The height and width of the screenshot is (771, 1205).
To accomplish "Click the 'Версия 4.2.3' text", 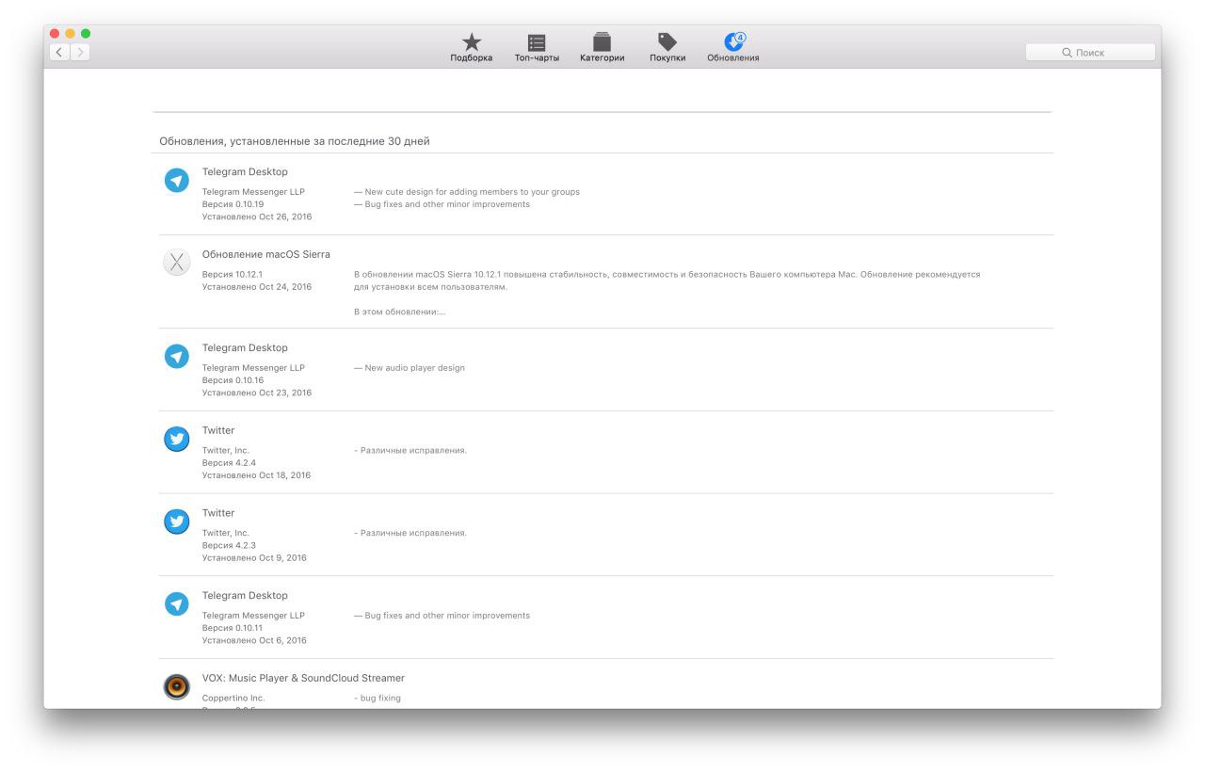I will [x=229, y=545].
